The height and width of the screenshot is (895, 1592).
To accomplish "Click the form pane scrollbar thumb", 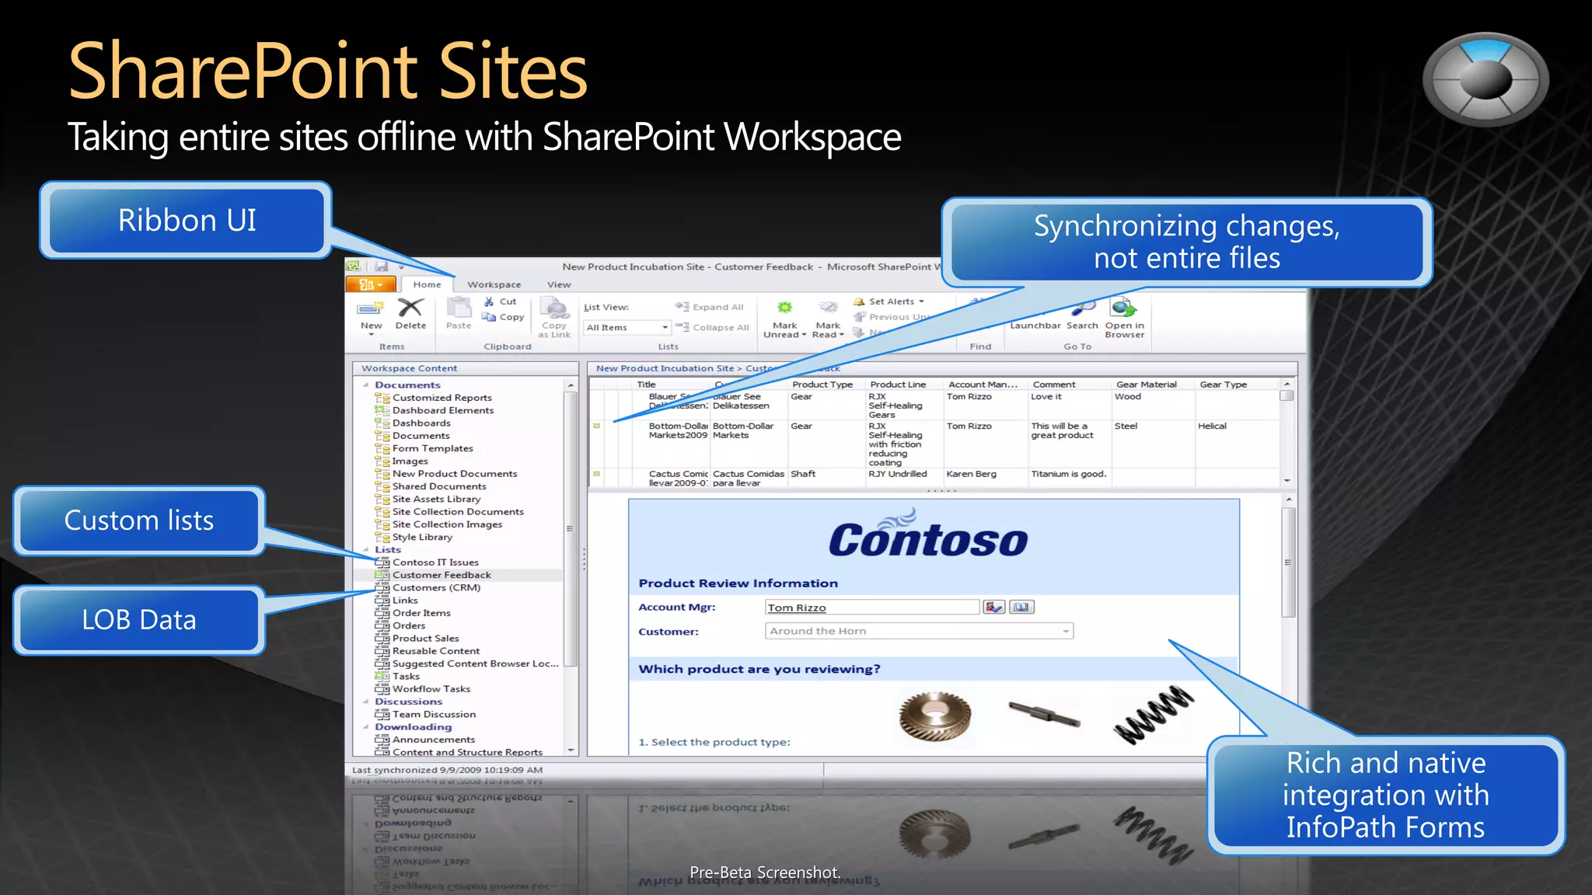I will tap(1288, 562).
